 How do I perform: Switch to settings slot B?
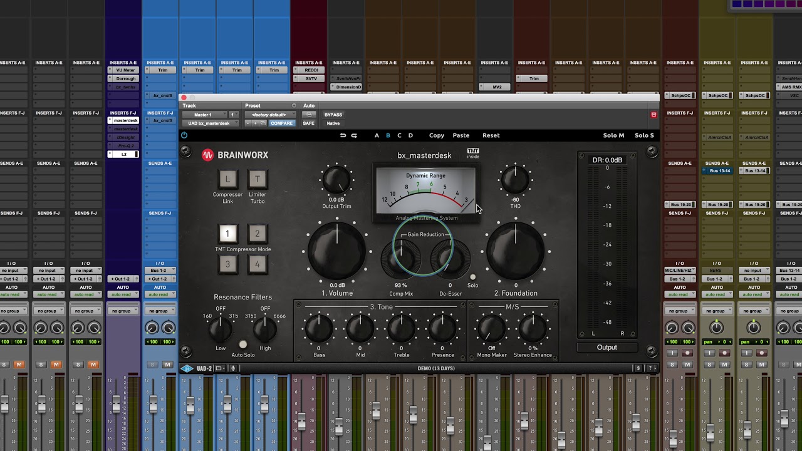[x=388, y=135]
